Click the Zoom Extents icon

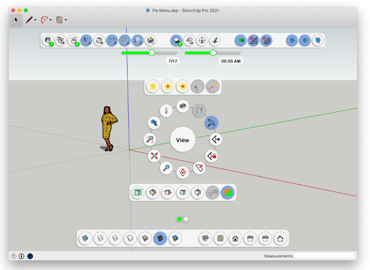(154, 156)
